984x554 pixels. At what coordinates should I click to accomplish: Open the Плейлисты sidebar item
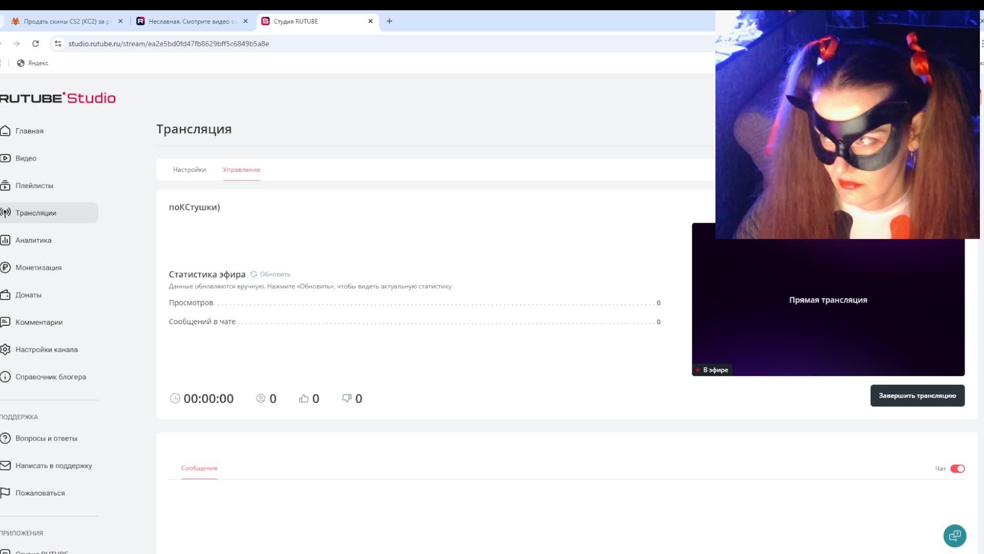coord(34,186)
